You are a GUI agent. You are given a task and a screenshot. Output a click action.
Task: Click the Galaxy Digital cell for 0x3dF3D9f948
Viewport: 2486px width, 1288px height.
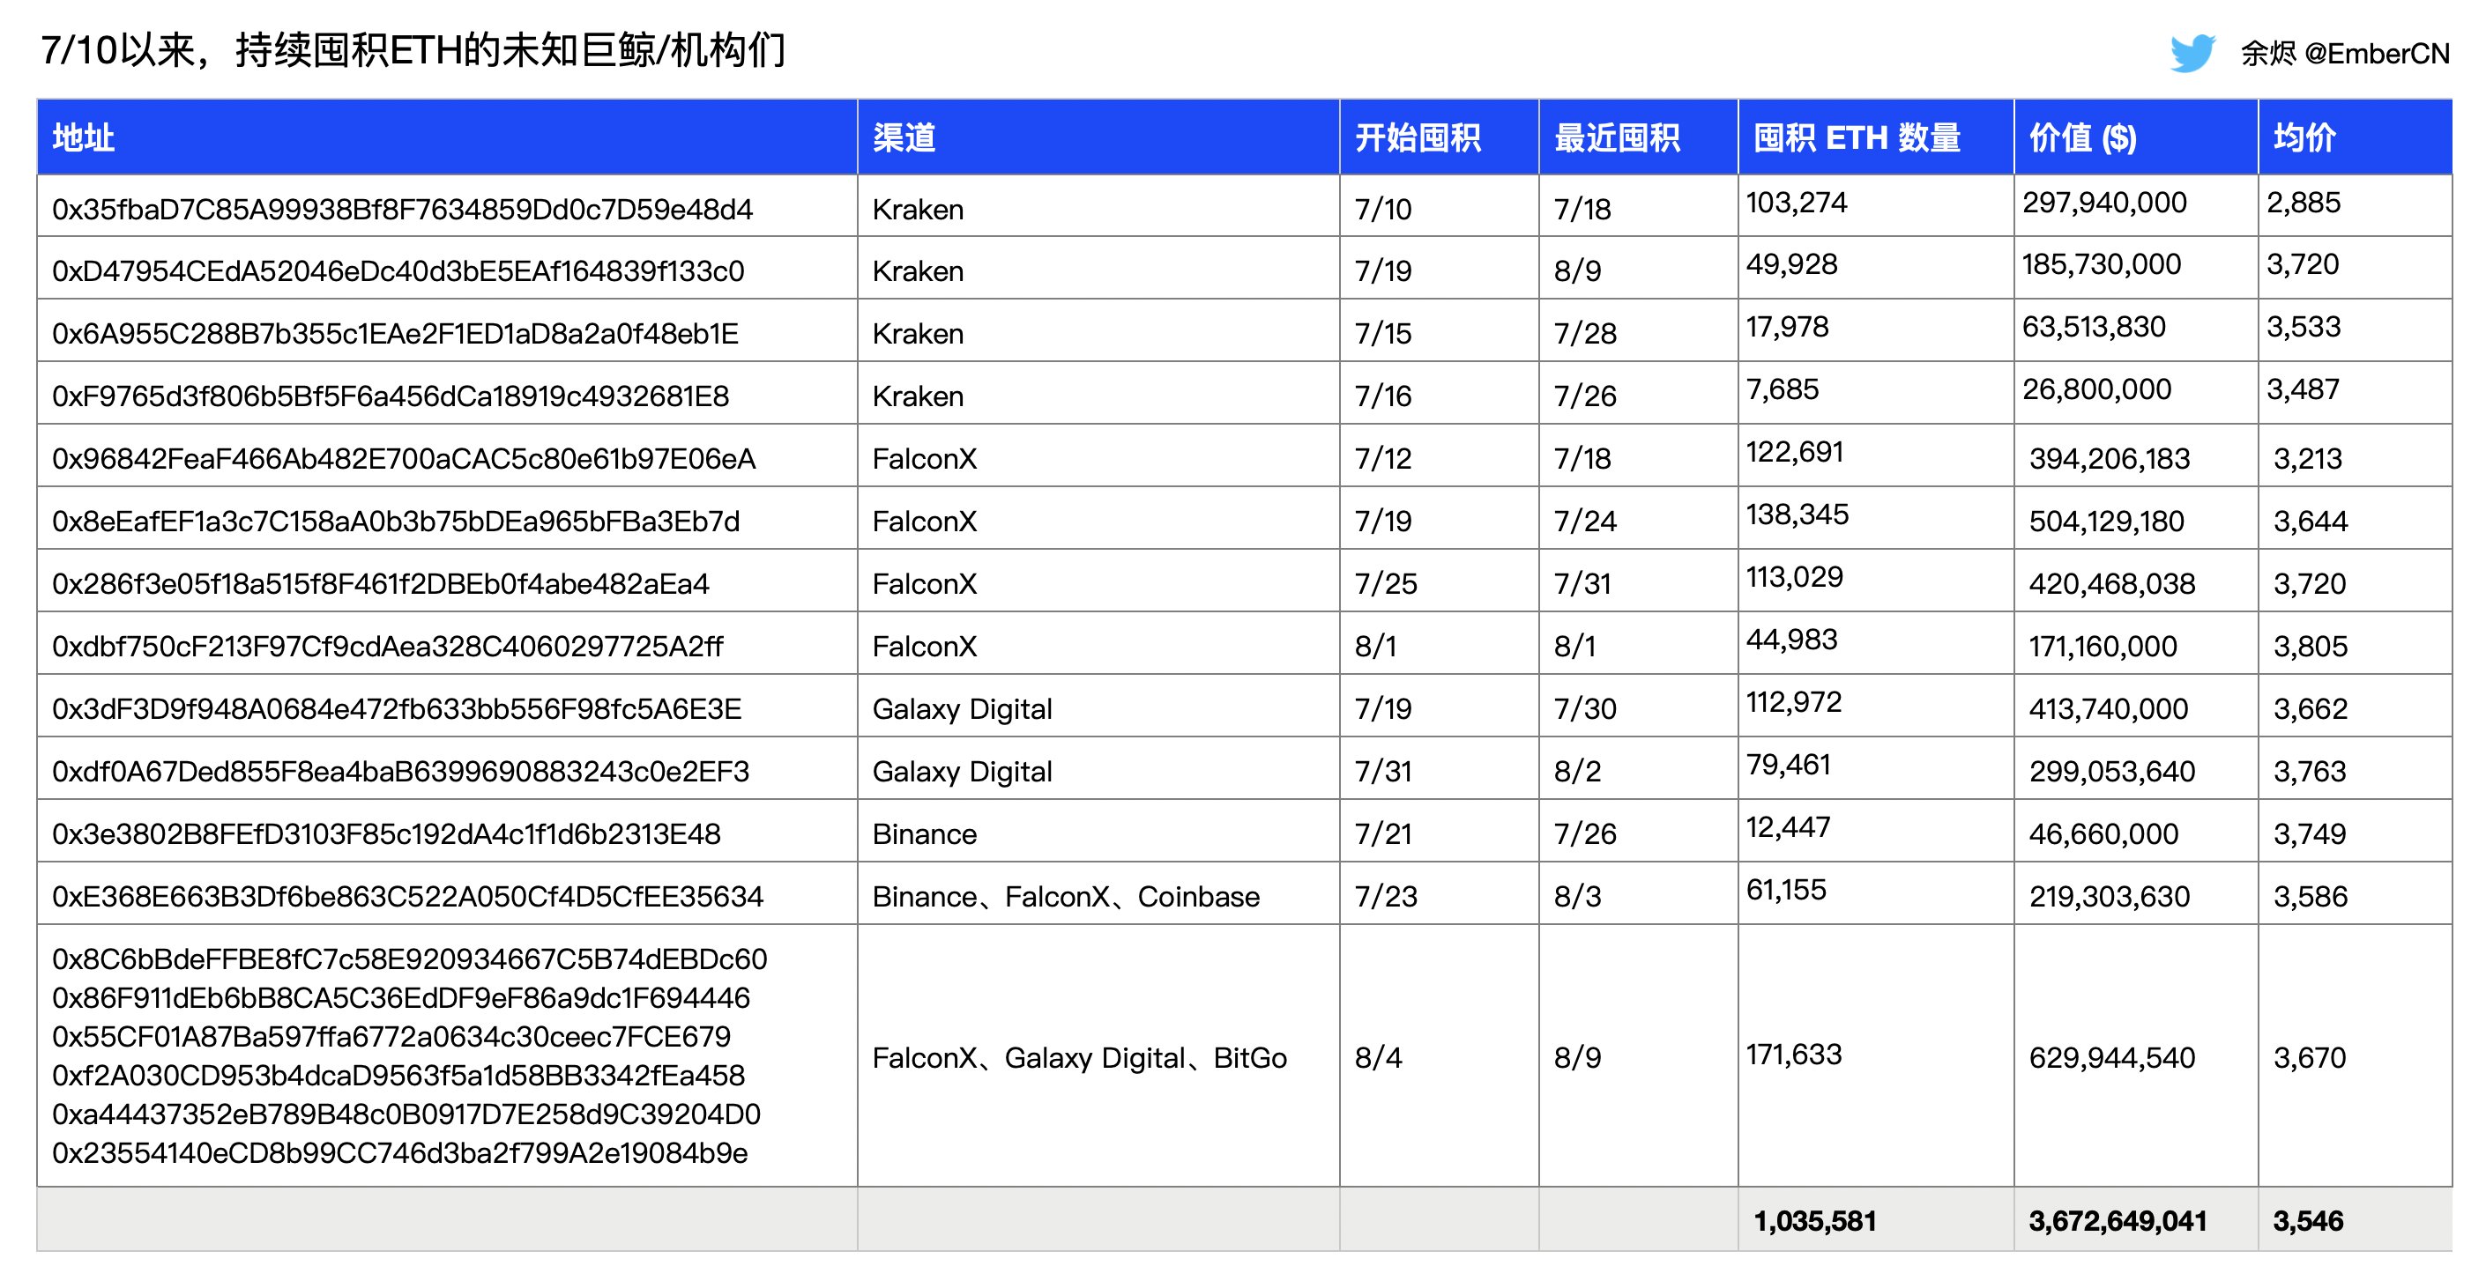[962, 708]
